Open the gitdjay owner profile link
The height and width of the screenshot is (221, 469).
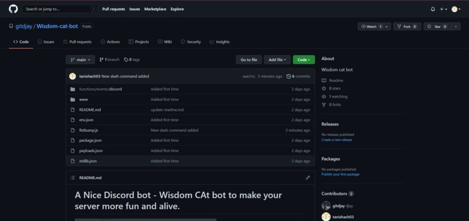click(x=24, y=26)
